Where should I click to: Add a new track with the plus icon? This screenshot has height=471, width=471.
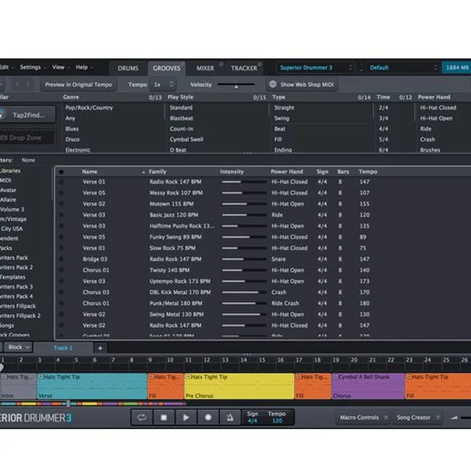pos(100,348)
